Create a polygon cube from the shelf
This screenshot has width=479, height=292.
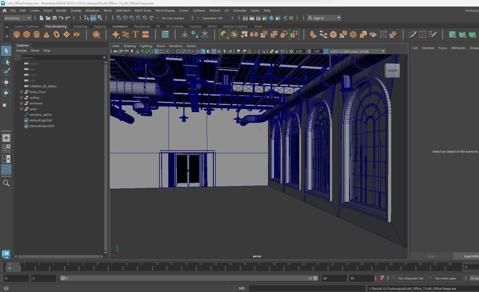pyautogui.click(x=27, y=35)
